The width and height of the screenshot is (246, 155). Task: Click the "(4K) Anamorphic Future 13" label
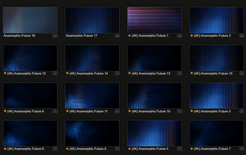tap(151, 73)
